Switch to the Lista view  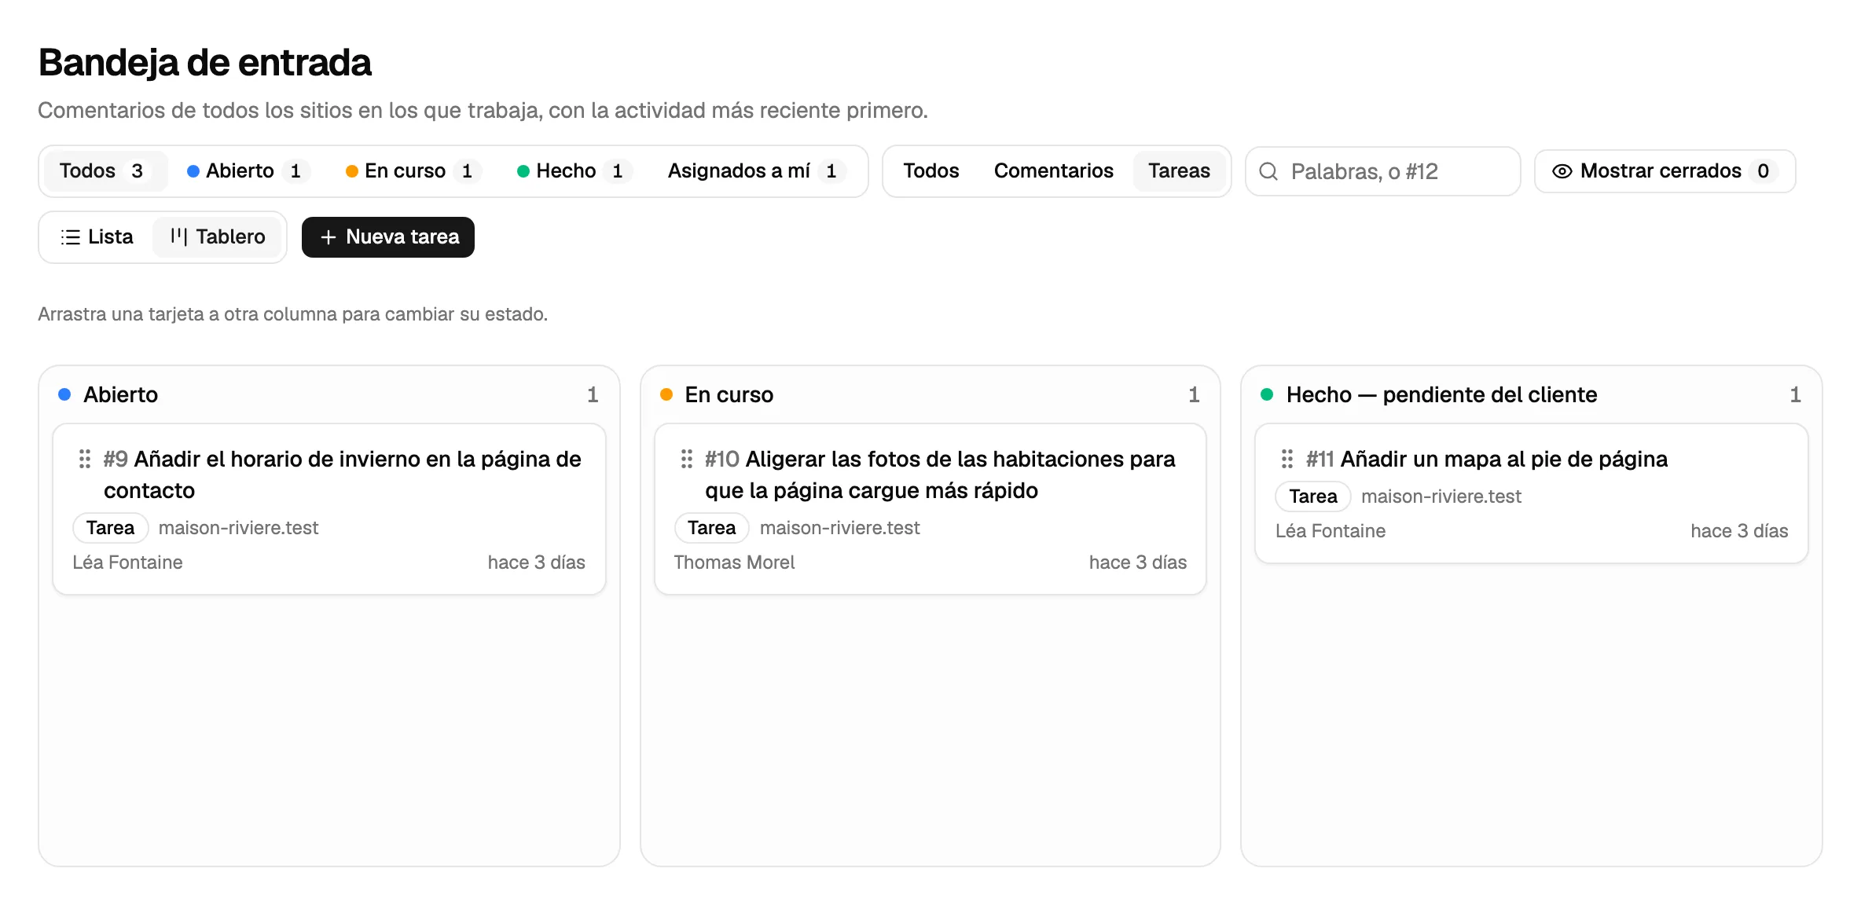[x=97, y=237]
